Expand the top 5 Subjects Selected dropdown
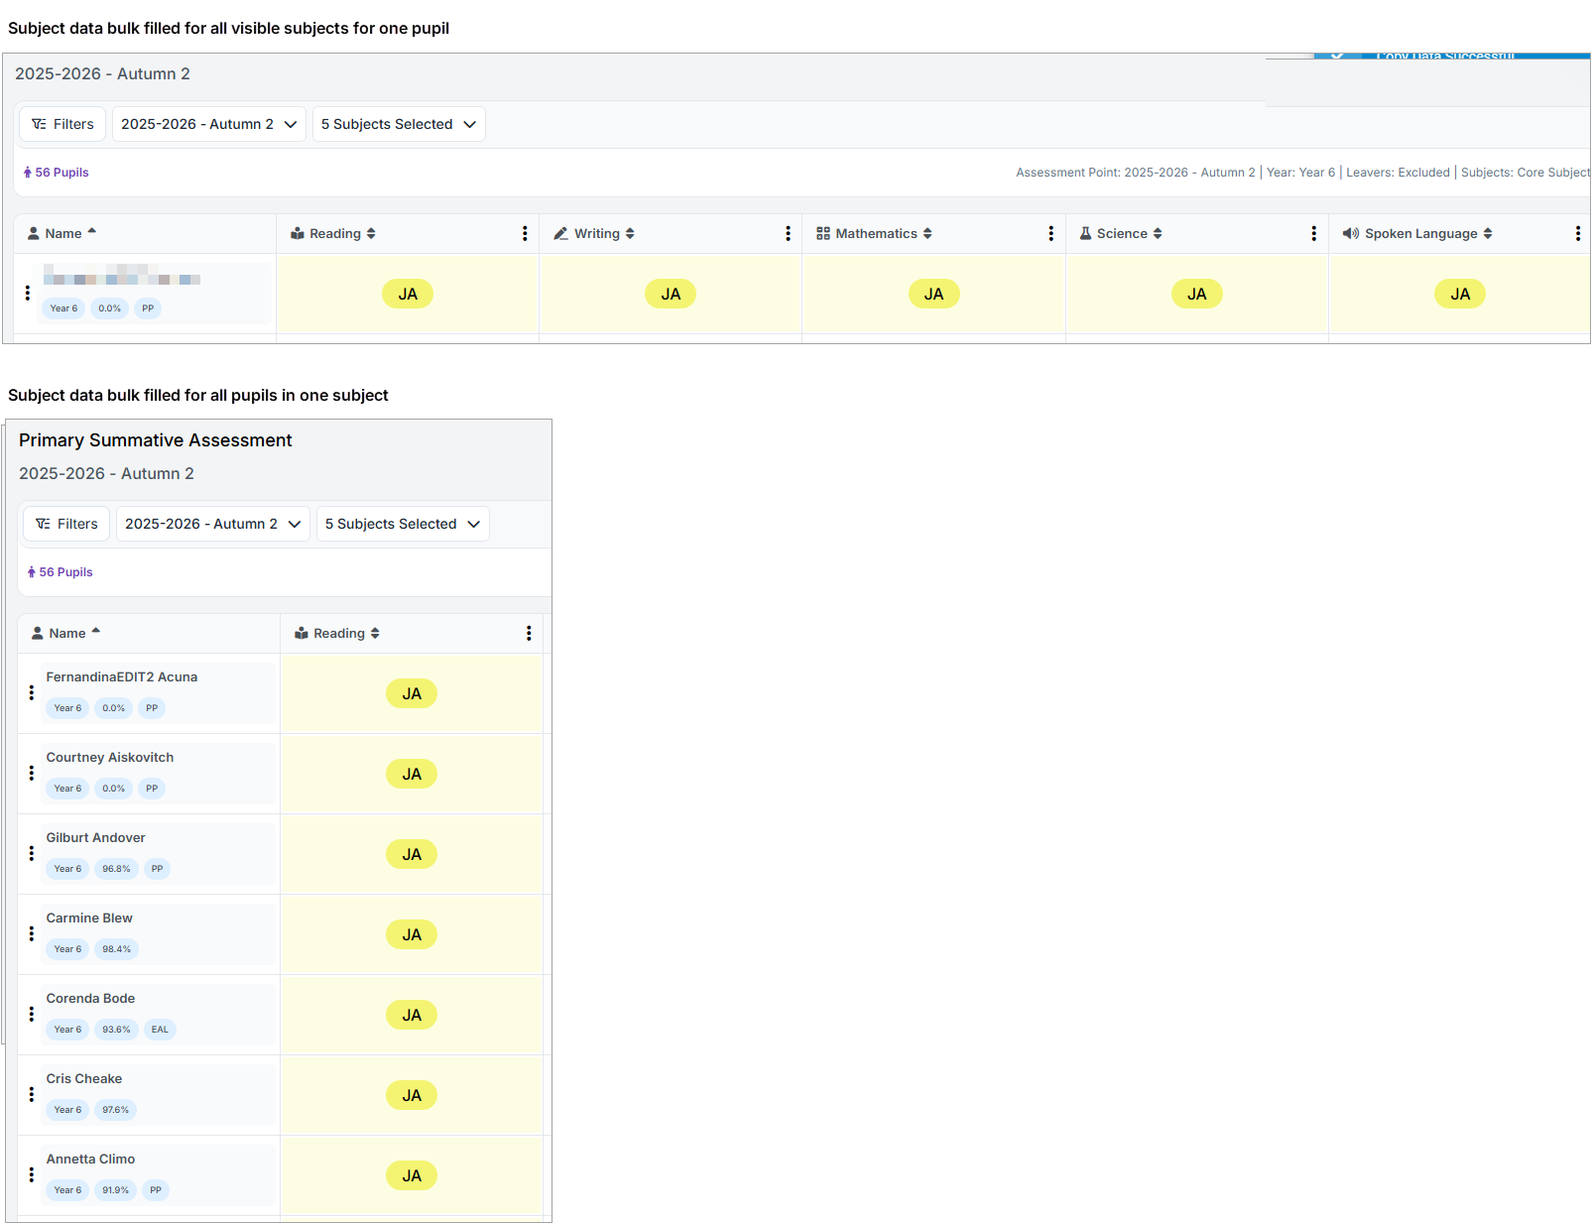The image size is (1594, 1223). (399, 124)
